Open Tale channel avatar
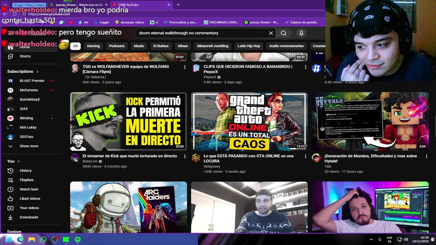The image size is (436, 245). (x=316, y=158)
